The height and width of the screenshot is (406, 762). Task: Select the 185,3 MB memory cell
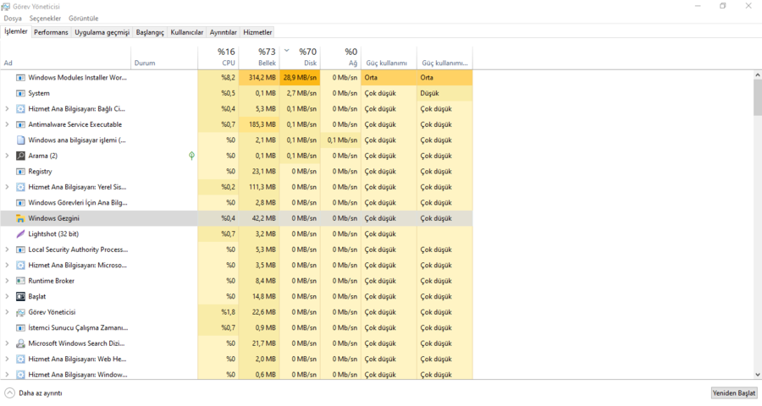click(x=259, y=124)
